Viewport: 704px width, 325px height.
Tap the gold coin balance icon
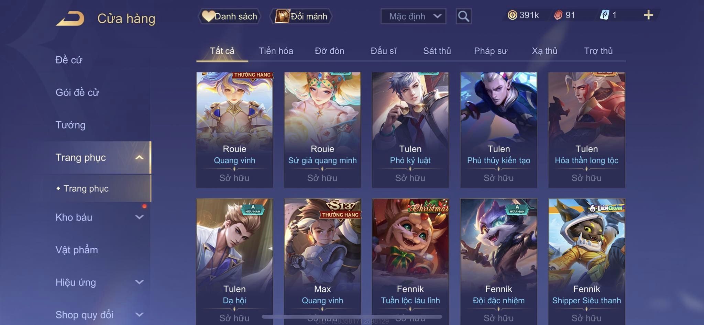point(512,15)
